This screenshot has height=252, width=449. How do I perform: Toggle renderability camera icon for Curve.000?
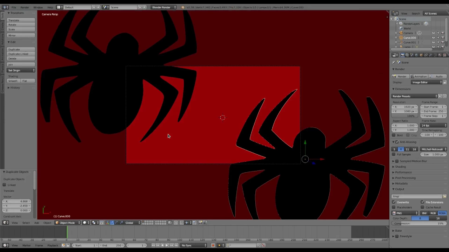443,38
